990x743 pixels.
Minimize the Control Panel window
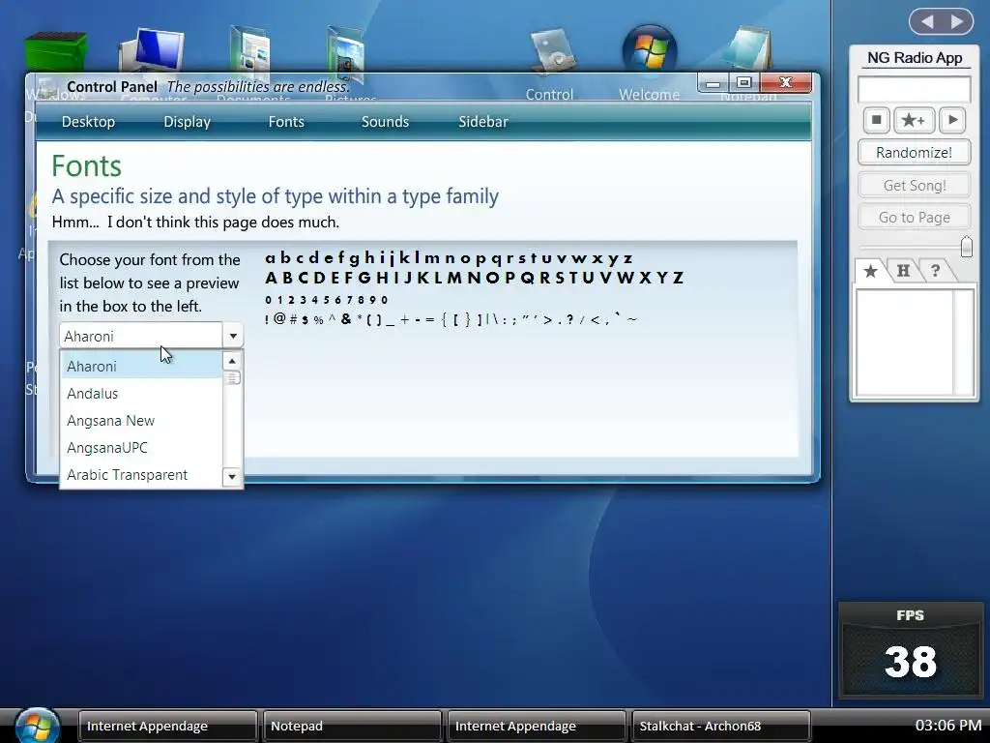click(x=713, y=83)
